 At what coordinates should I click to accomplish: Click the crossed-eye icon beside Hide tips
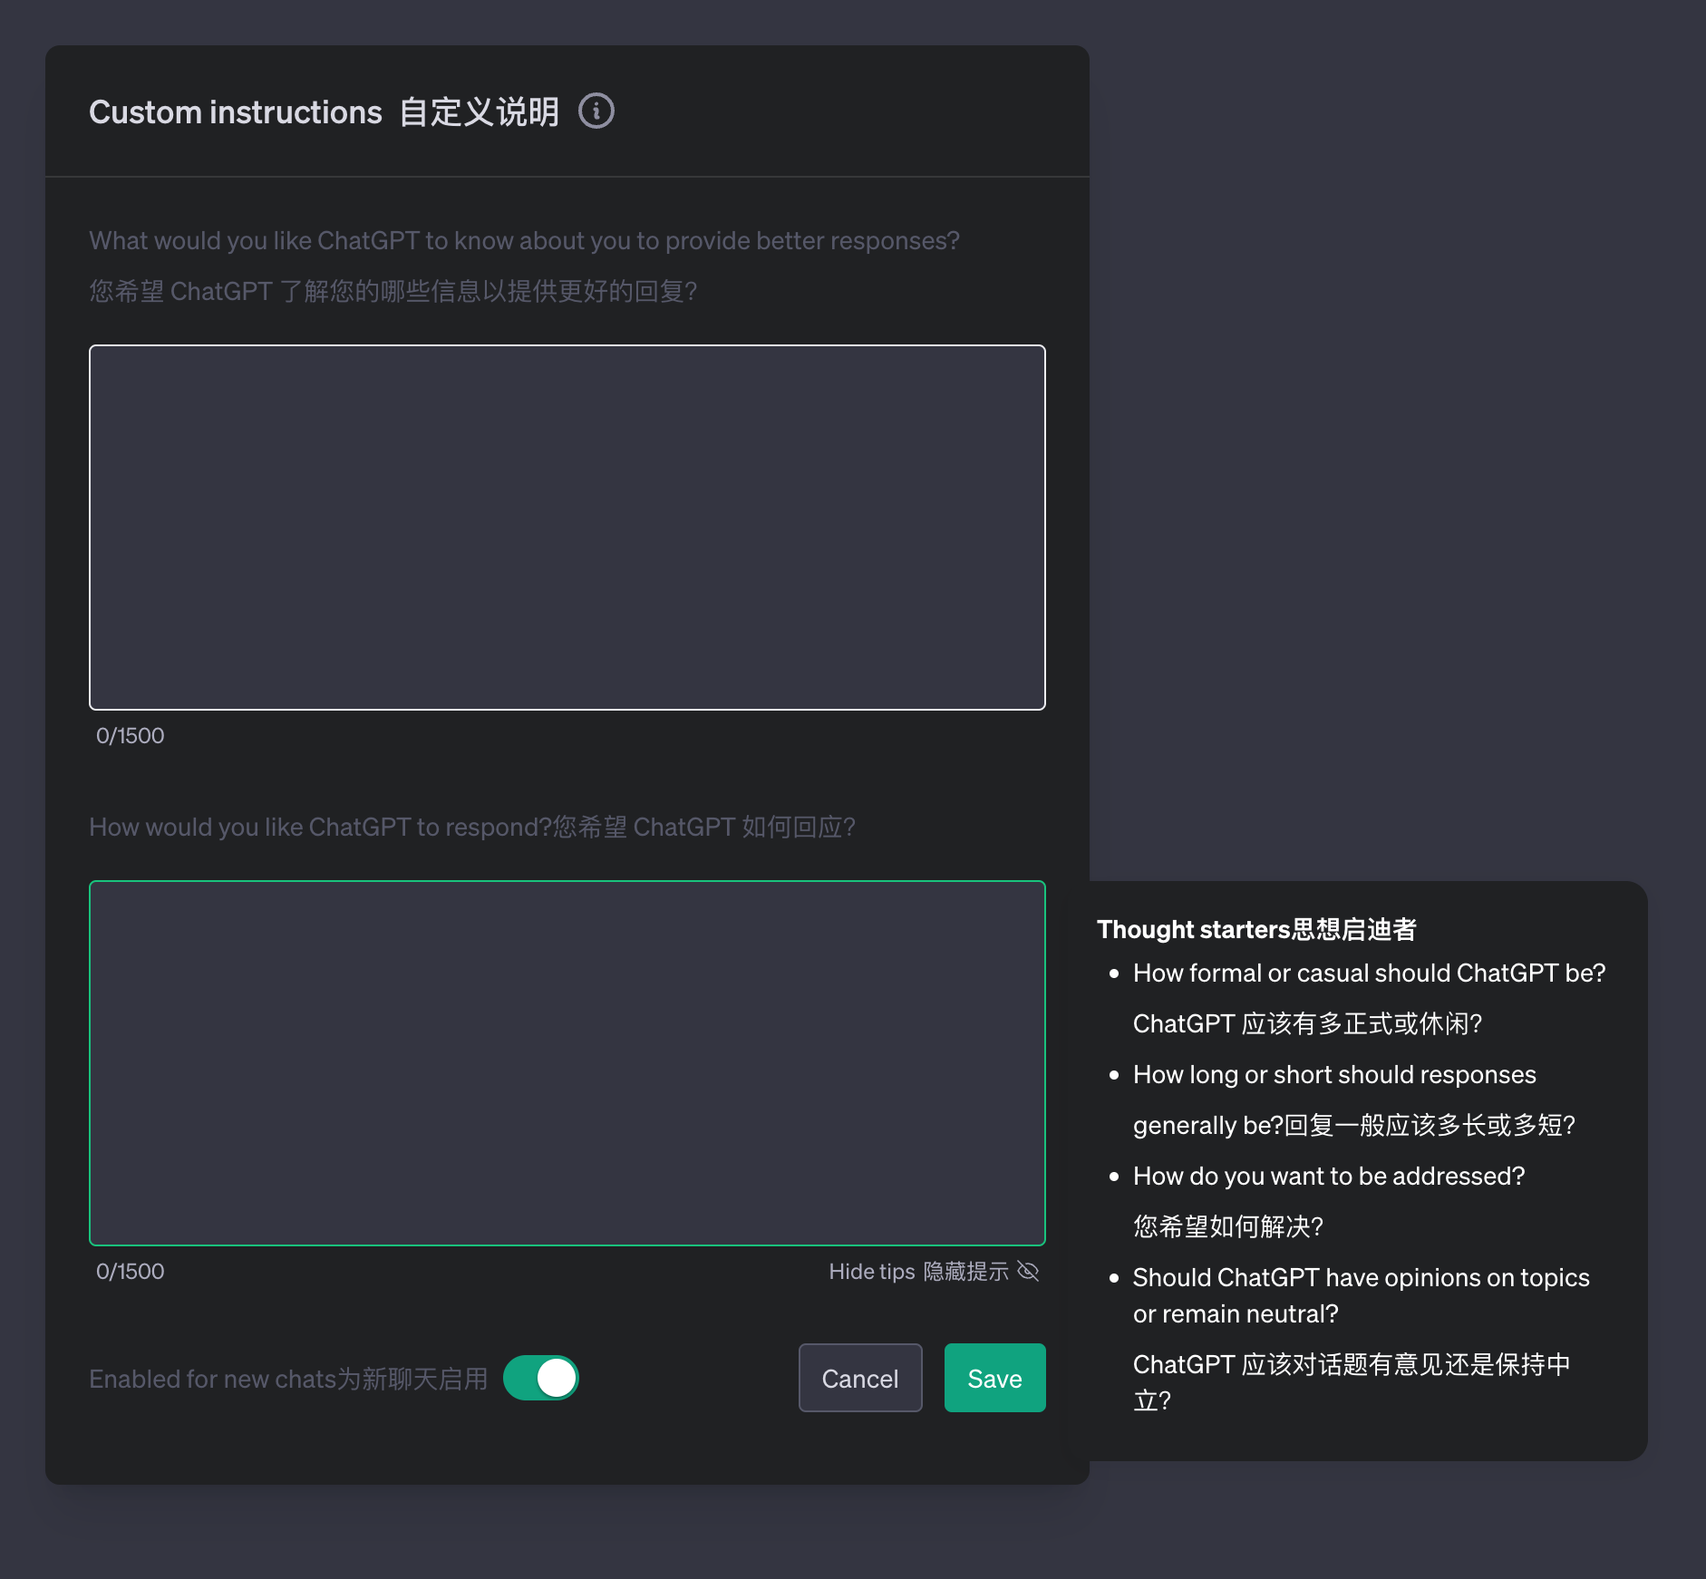point(1028,1271)
